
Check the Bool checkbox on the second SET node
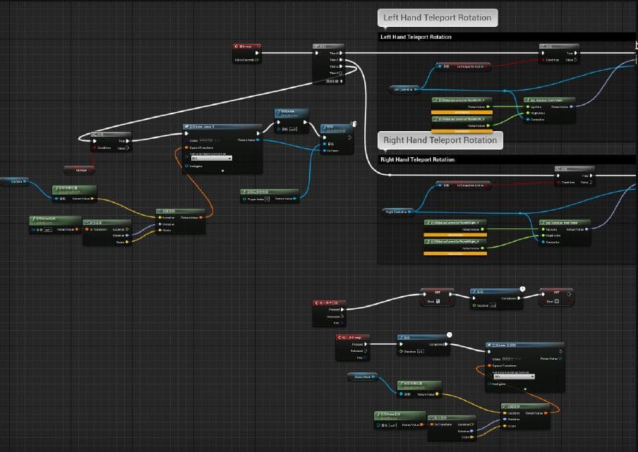(x=557, y=301)
